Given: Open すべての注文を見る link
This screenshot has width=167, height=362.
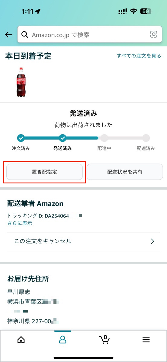Looking at the screenshot, I should [139, 56].
